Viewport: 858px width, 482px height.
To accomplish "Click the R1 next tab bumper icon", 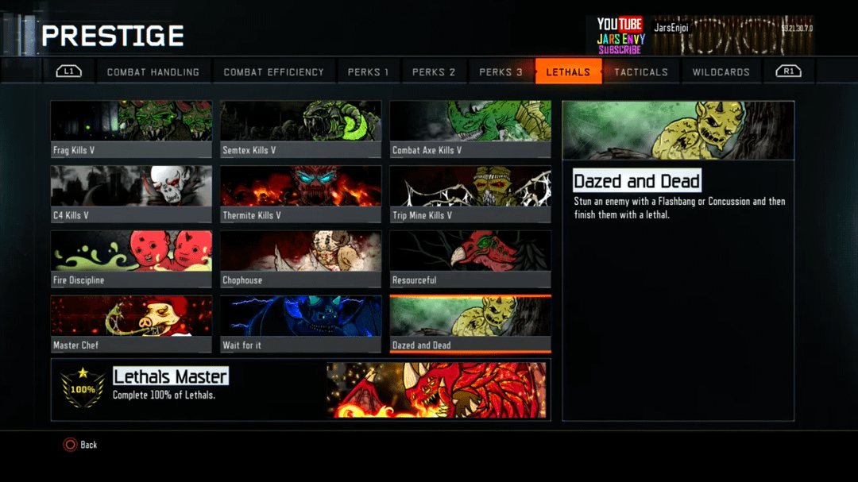I will (789, 71).
